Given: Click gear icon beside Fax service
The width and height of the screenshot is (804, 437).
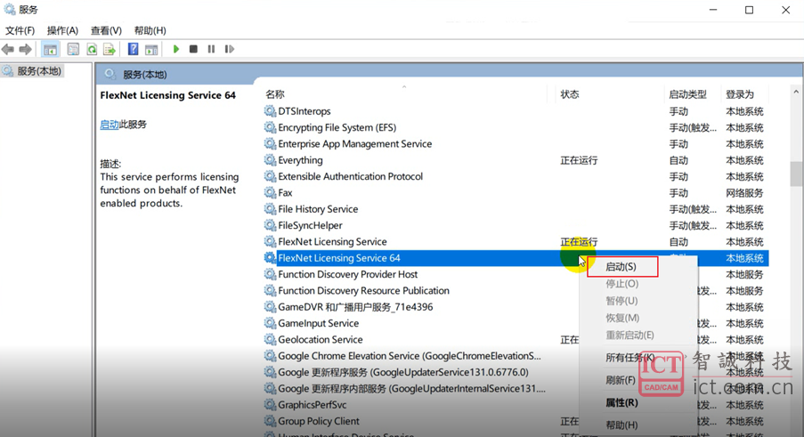Looking at the screenshot, I should [x=270, y=193].
